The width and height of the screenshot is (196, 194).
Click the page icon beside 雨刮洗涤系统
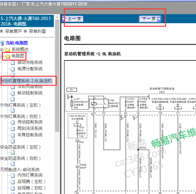tap(13, 129)
